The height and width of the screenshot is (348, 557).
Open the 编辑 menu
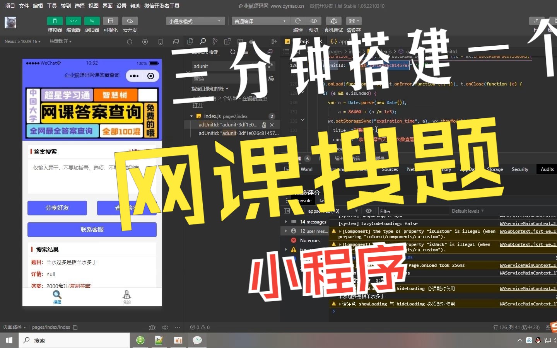(38, 6)
